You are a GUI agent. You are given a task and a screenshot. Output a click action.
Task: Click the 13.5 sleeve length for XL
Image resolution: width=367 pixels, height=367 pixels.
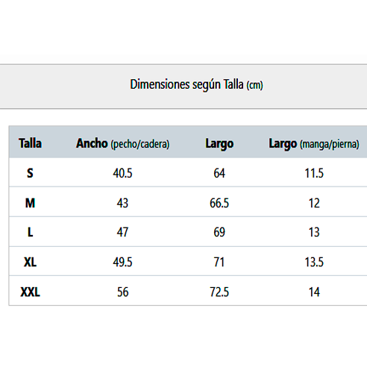(x=314, y=262)
